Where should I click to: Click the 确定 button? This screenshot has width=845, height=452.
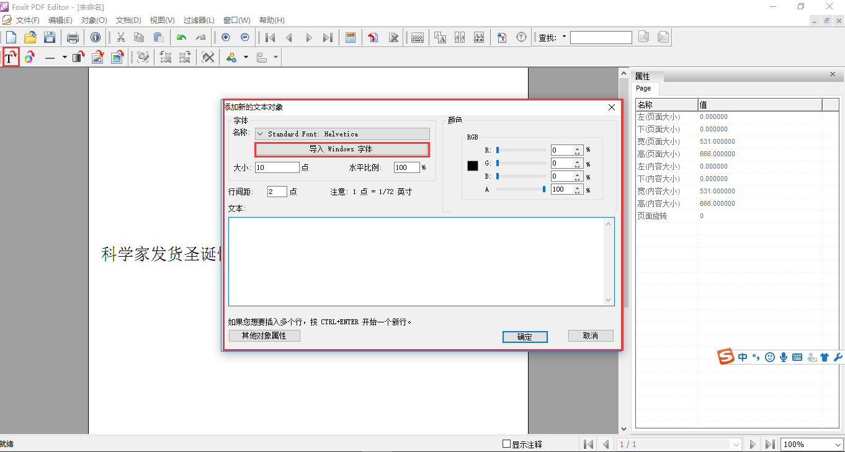coord(525,337)
